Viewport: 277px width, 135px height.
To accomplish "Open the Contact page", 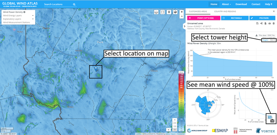I will point(256,4).
